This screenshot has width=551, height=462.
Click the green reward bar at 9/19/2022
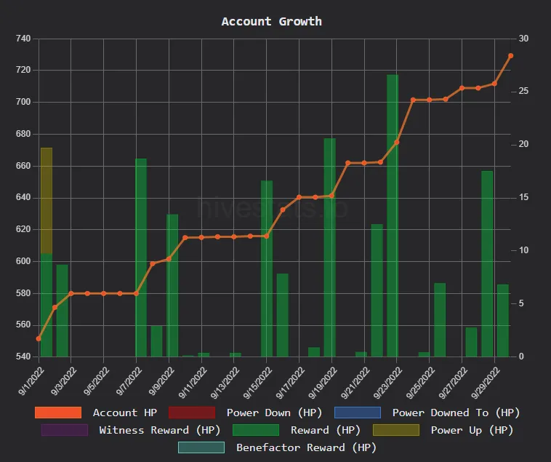click(x=329, y=247)
